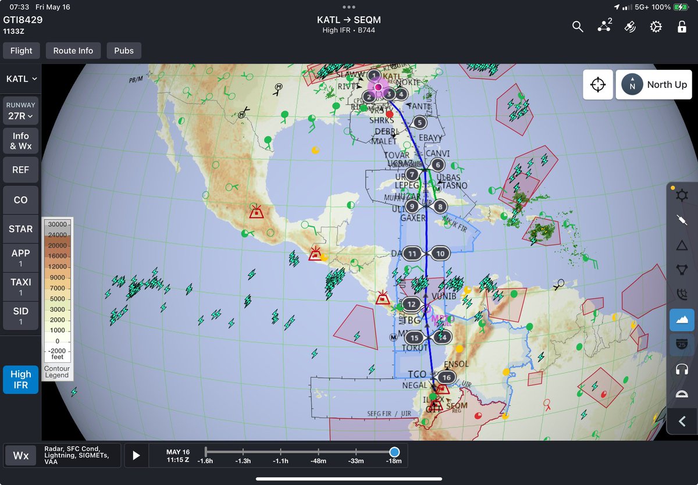The height and width of the screenshot is (485, 698).
Task: Expand the KATL airport selector
Action: (x=20, y=79)
